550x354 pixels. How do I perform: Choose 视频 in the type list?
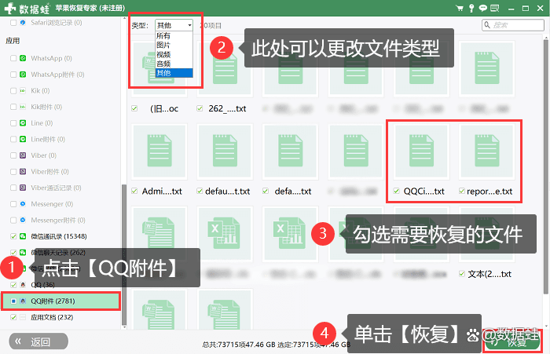(174, 54)
